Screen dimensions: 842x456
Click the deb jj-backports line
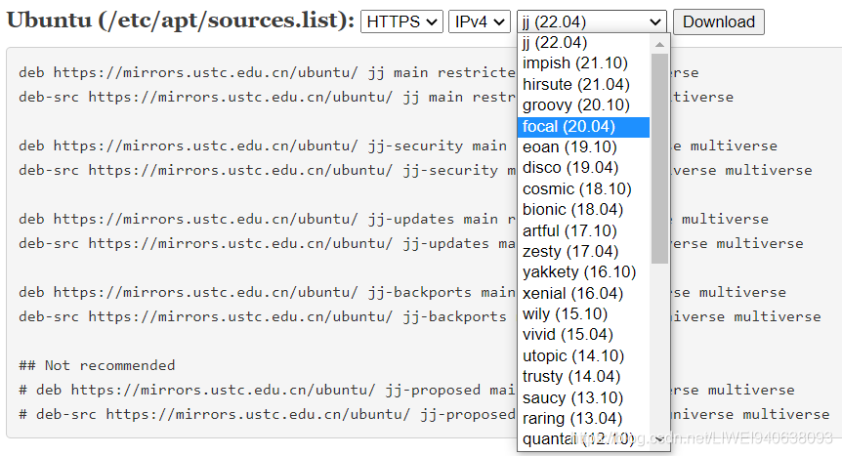[402, 292]
